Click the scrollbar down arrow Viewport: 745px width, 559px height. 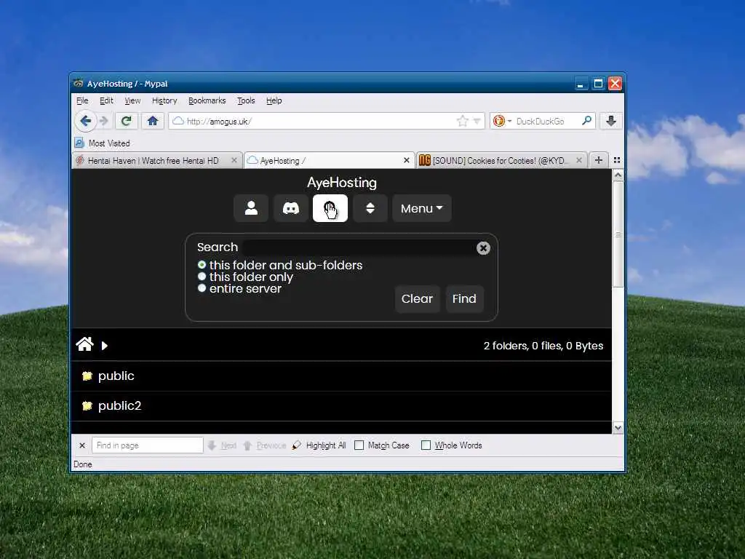click(618, 428)
